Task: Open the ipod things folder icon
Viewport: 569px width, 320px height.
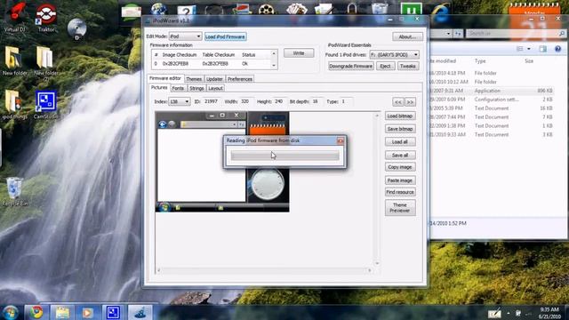Action: click(x=14, y=105)
